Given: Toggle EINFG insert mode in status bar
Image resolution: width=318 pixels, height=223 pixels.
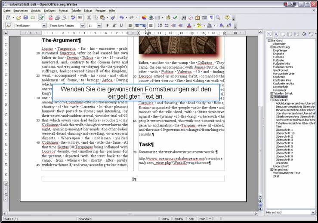Looking at the screenshot, I should pos(178,219).
